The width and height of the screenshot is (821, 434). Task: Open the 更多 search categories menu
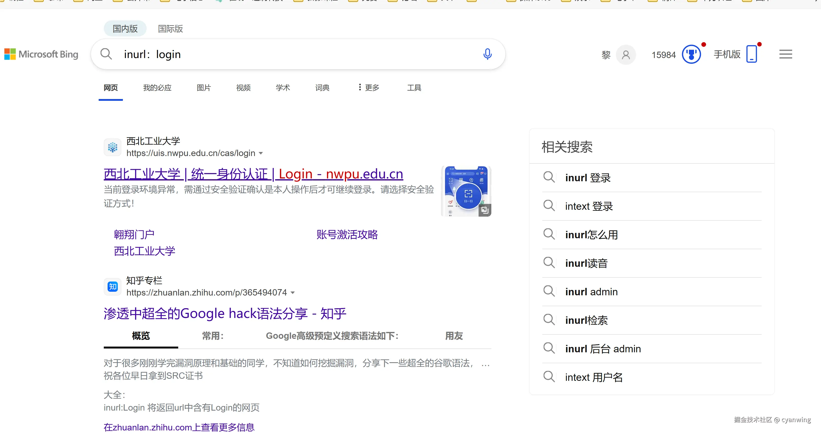tap(369, 88)
